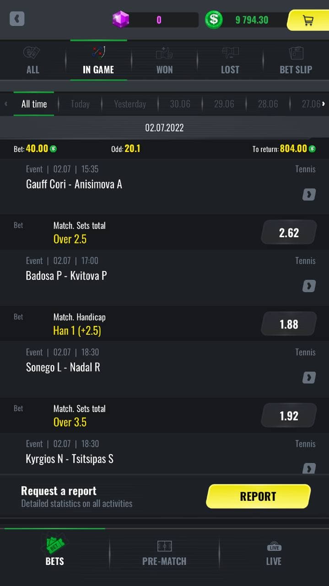The height and width of the screenshot is (586, 329).
Task: Open the Bets section in bottom bar
Action: click(x=54, y=552)
